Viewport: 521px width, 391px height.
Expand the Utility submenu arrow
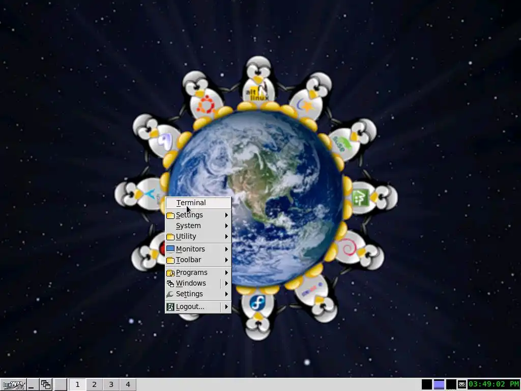(x=226, y=236)
